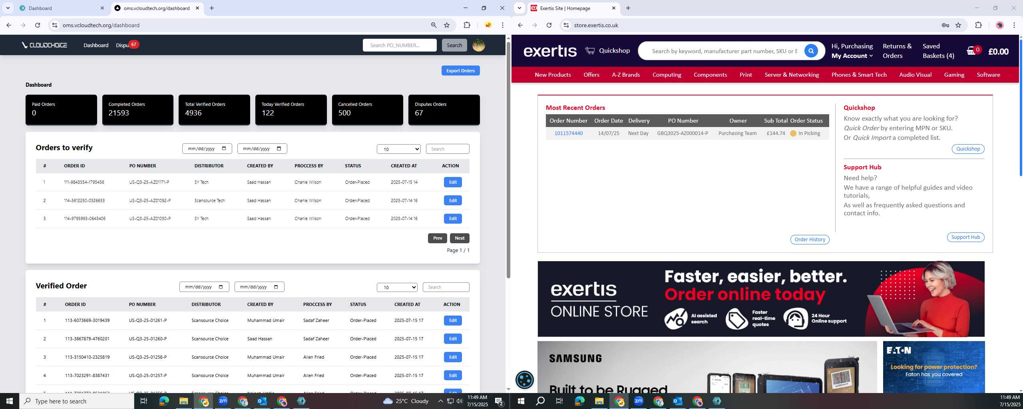Click Quickshop button in Quickshop panel
The width and height of the screenshot is (1023, 409).
[x=967, y=149]
